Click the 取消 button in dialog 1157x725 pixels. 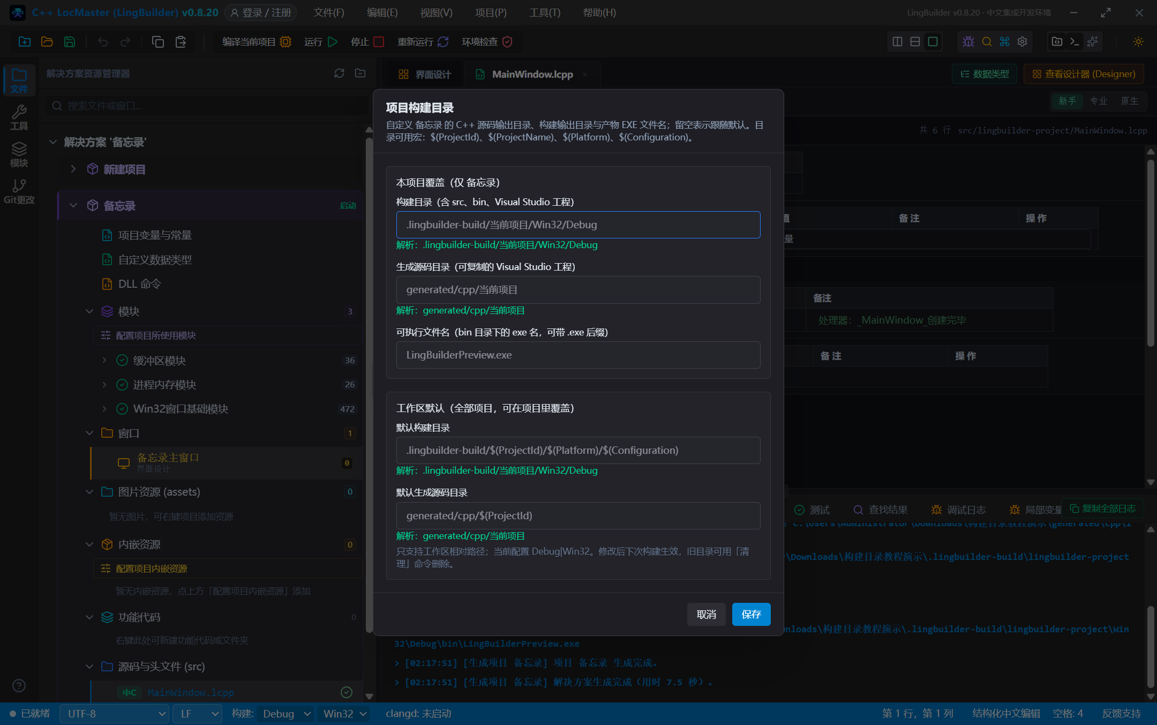[706, 614]
